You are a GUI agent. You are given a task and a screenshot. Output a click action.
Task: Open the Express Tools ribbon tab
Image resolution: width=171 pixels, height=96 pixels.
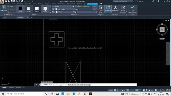[x=71, y=4]
